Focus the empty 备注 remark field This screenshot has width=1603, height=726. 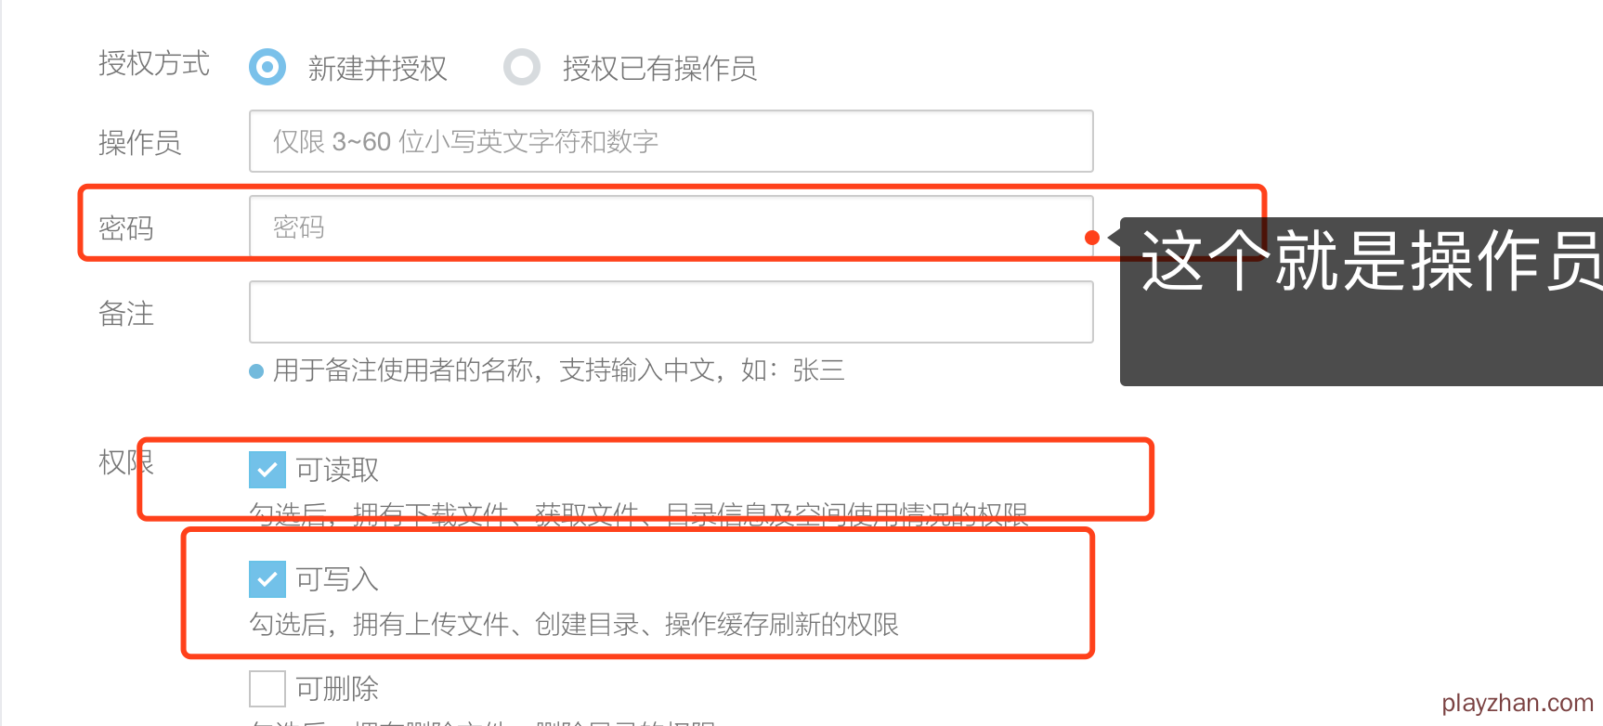click(671, 312)
